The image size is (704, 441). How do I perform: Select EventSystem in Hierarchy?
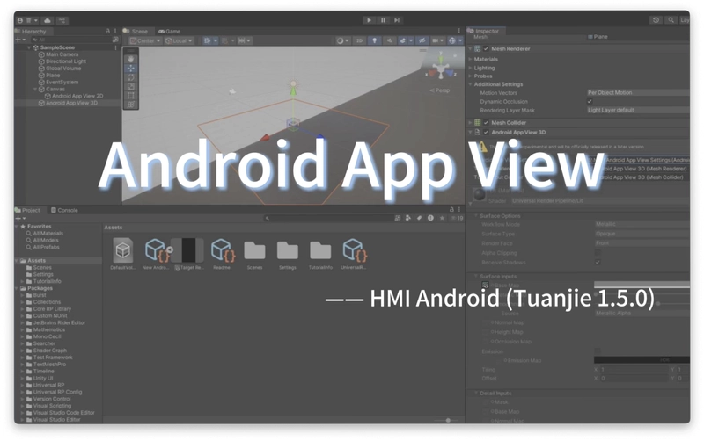click(x=62, y=82)
